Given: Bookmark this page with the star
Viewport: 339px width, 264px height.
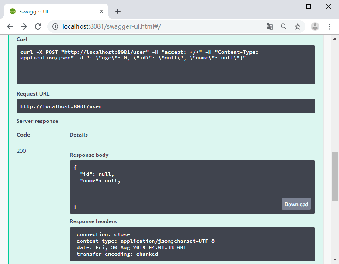Looking at the screenshot, I should (x=298, y=26).
